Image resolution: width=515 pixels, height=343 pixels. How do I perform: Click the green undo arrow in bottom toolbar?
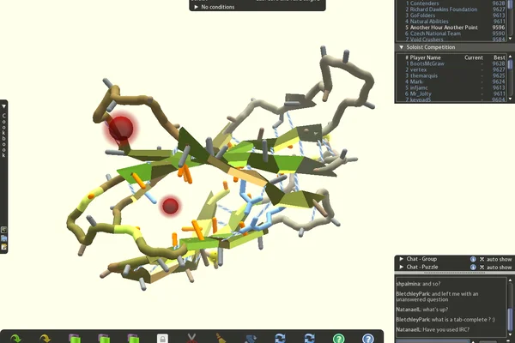(15, 338)
